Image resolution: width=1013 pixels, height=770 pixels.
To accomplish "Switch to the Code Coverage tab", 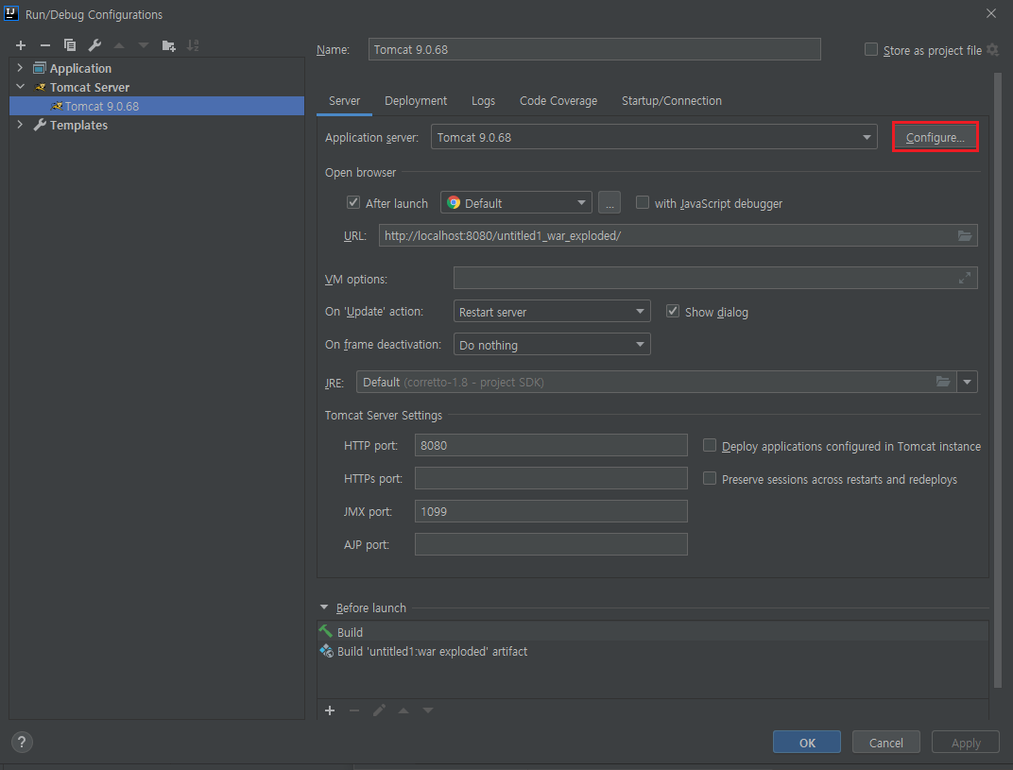I will [558, 101].
